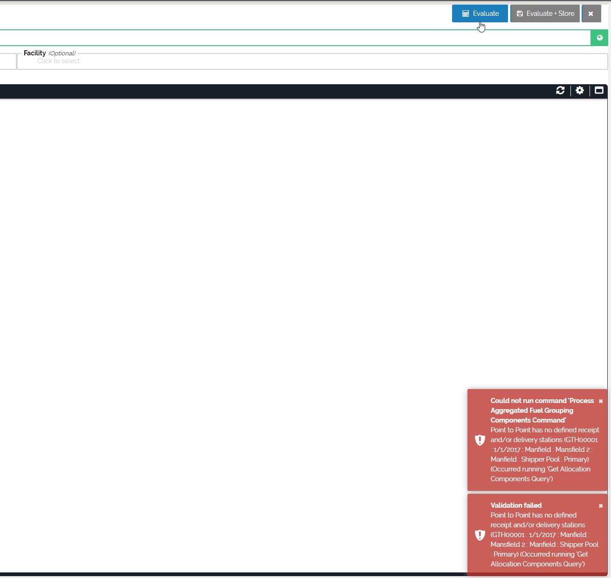The width and height of the screenshot is (611, 578).
Task: Open panel settings with the gear icon
Action: pyautogui.click(x=580, y=90)
